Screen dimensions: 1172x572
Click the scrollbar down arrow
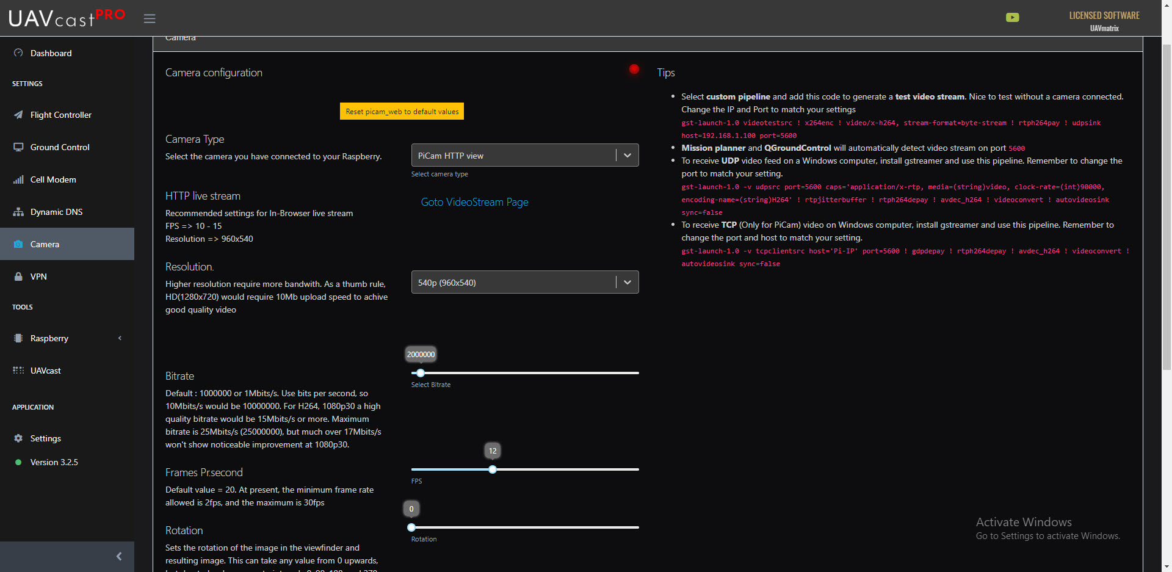coord(1167,567)
